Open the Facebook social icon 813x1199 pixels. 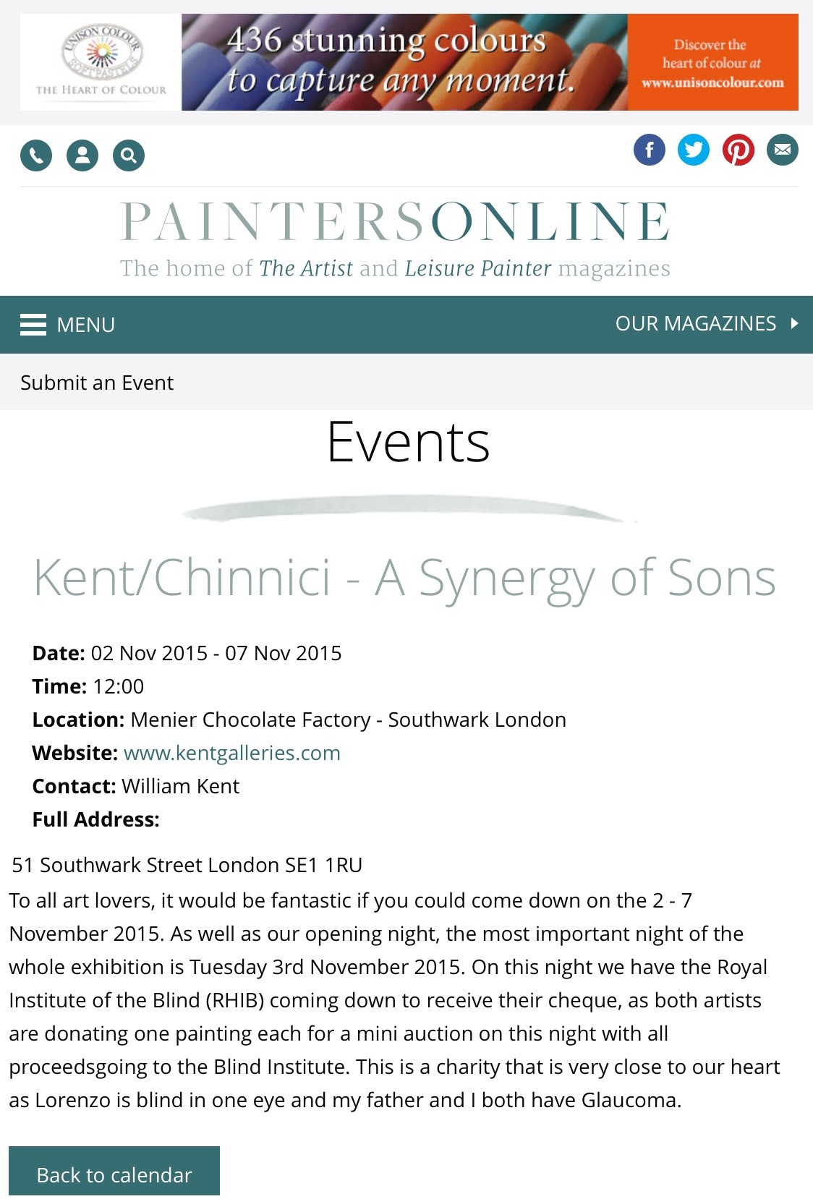(x=650, y=150)
